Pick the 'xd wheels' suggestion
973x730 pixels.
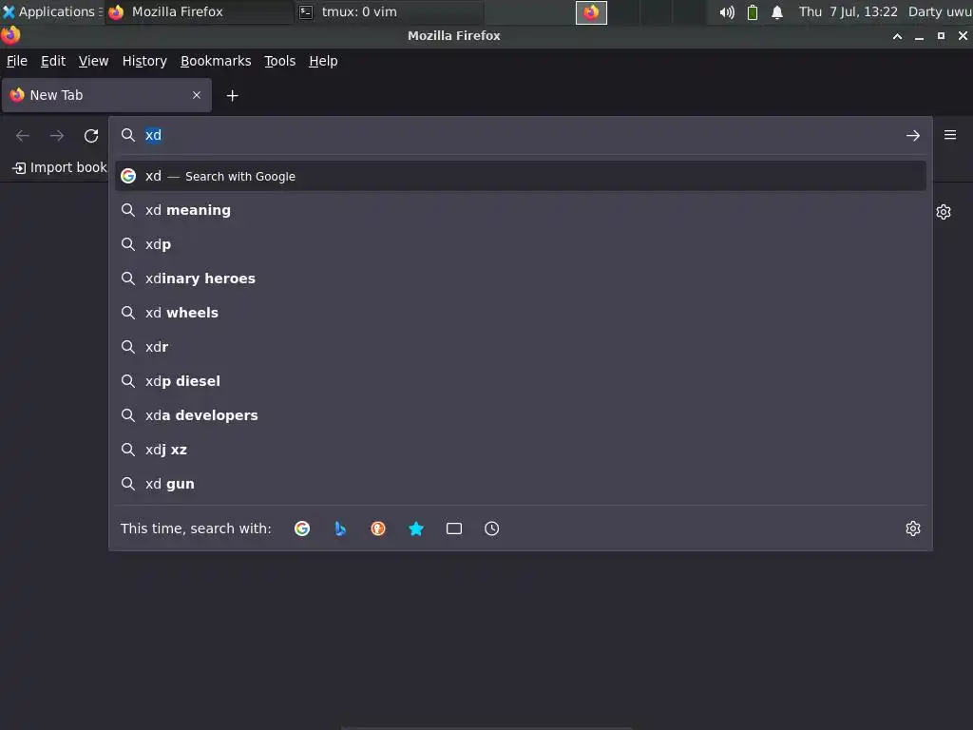(x=520, y=313)
